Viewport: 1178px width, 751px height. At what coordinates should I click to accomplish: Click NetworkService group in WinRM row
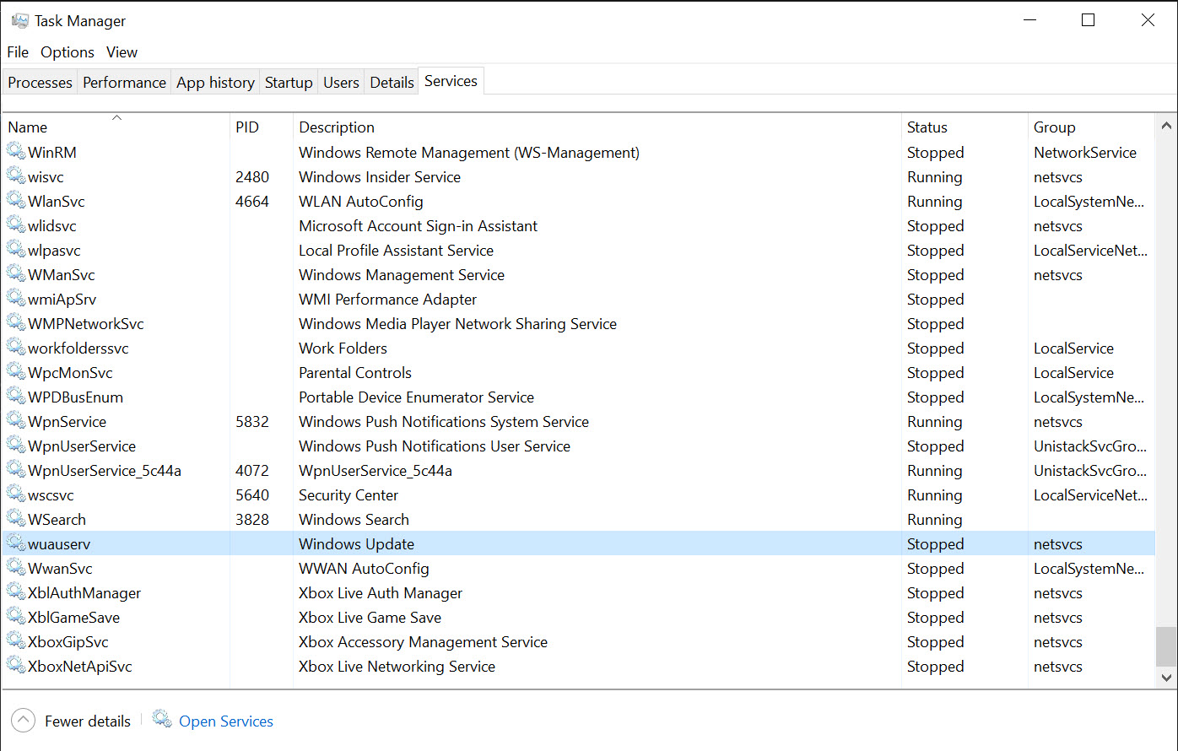click(1085, 153)
